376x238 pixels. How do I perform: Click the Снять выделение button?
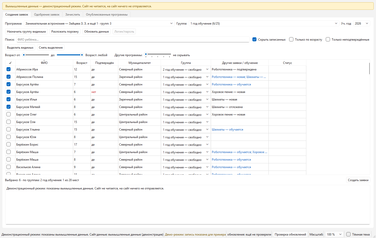point(51,48)
